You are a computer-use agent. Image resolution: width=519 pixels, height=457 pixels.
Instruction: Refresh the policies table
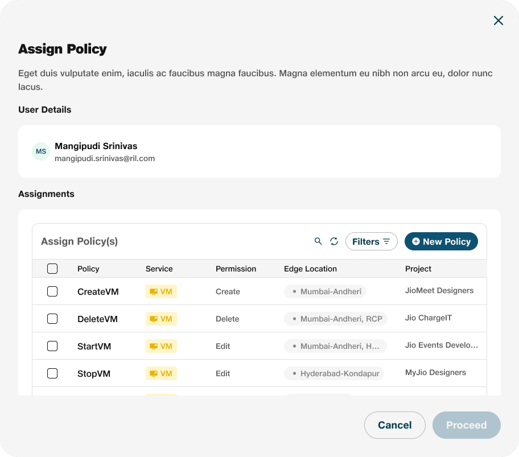(334, 241)
